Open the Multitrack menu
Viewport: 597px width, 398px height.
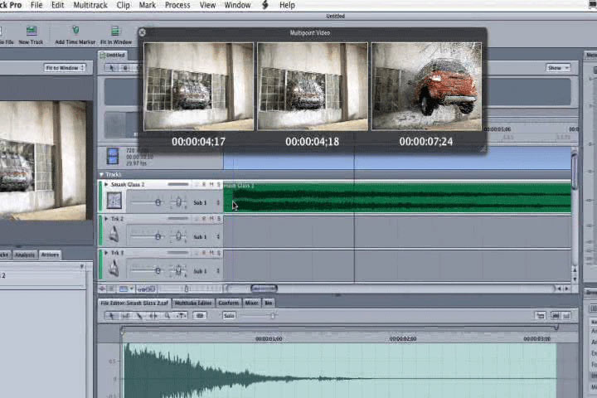point(90,5)
